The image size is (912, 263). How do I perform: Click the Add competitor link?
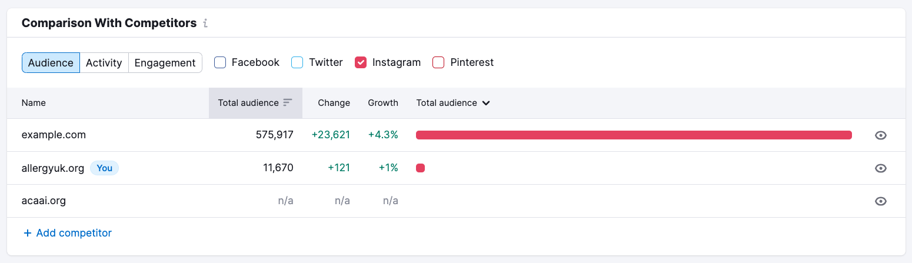pyautogui.click(x=68, y=233)
